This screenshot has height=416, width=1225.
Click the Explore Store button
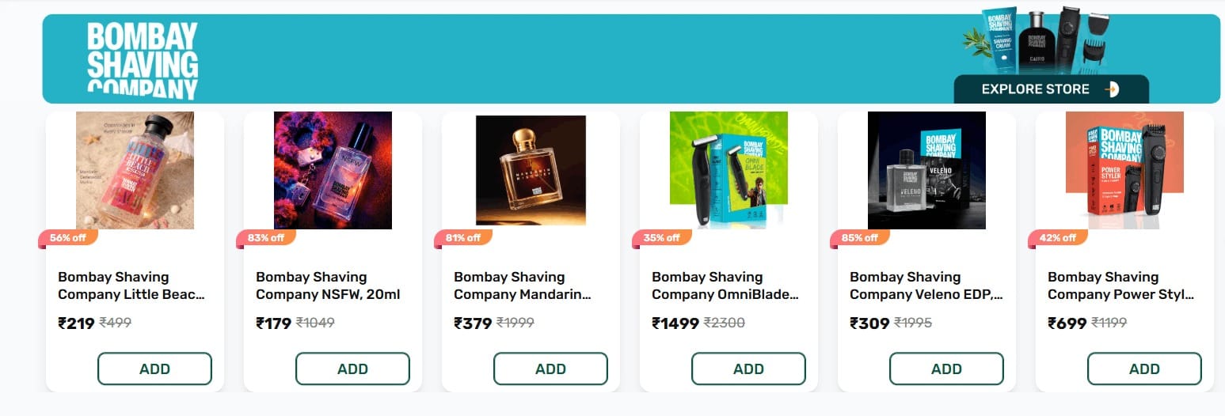point(1051,89)
